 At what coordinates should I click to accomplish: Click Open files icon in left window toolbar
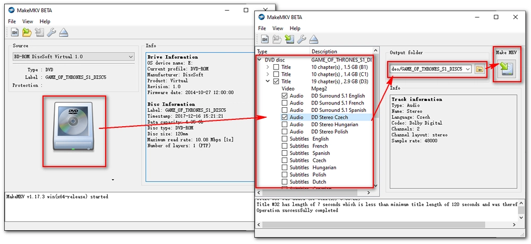(14, 32)
